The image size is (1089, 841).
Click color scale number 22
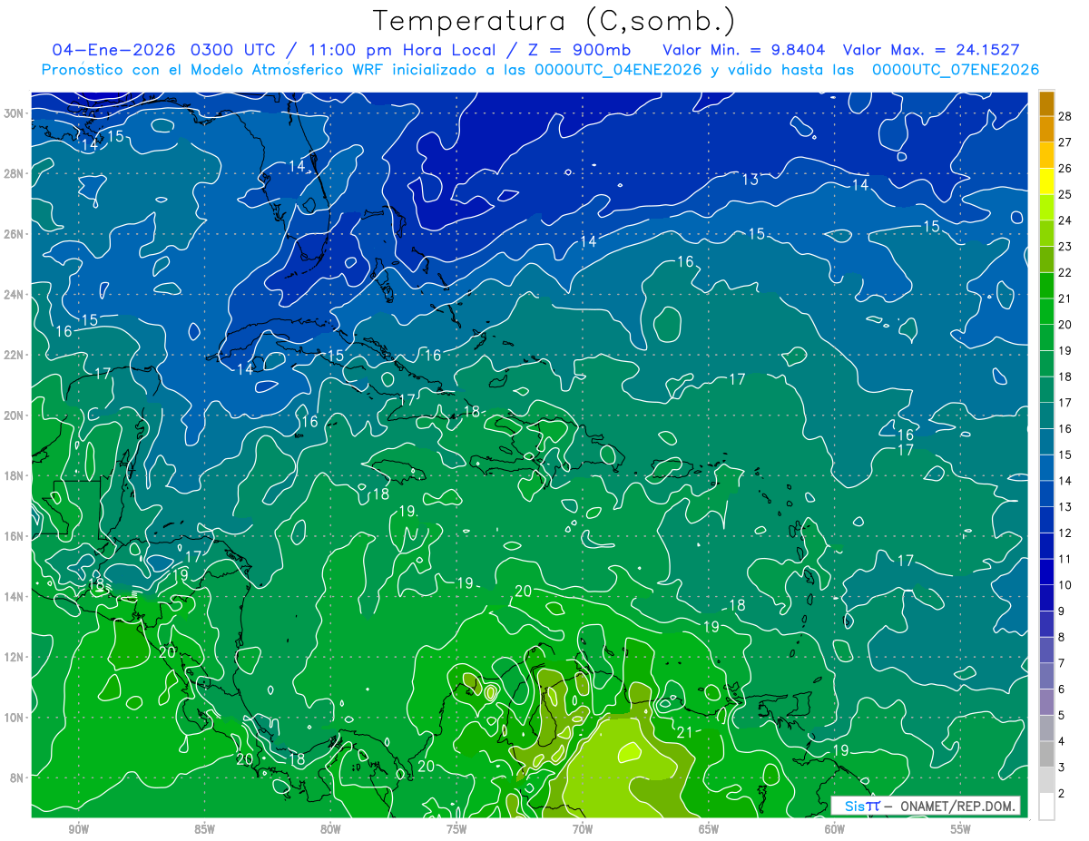[x=1065, y=272]
